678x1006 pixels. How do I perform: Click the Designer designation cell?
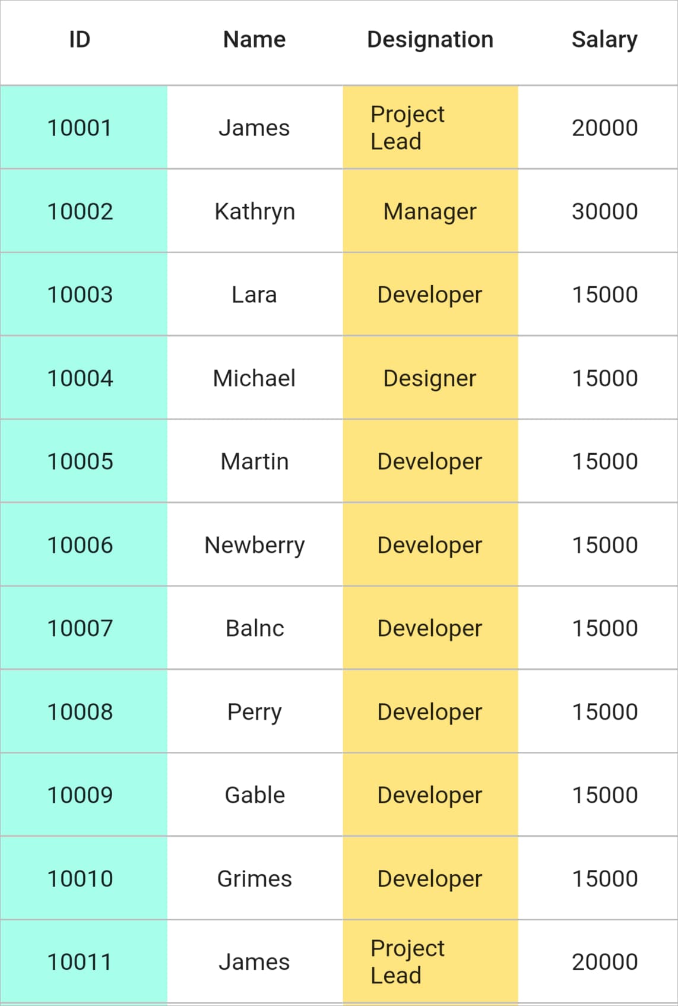tap(430, 378)
